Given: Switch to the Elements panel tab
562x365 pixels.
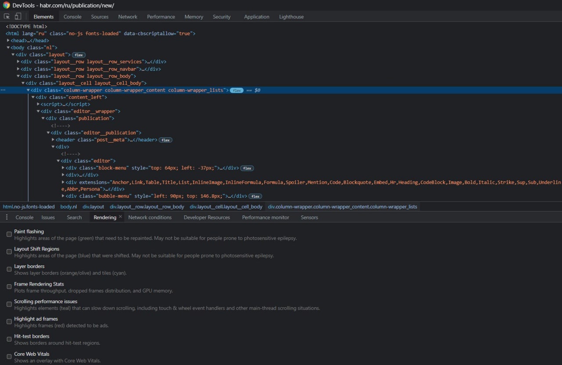Looking at the screenshot, I should coord(43,17).
